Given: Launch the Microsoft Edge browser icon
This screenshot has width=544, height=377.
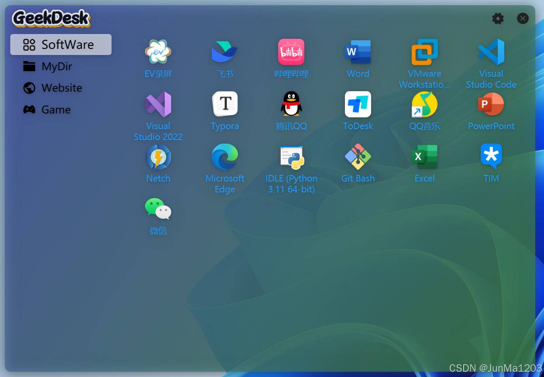Looking at the screenshot, I should [x=225, y=157].
